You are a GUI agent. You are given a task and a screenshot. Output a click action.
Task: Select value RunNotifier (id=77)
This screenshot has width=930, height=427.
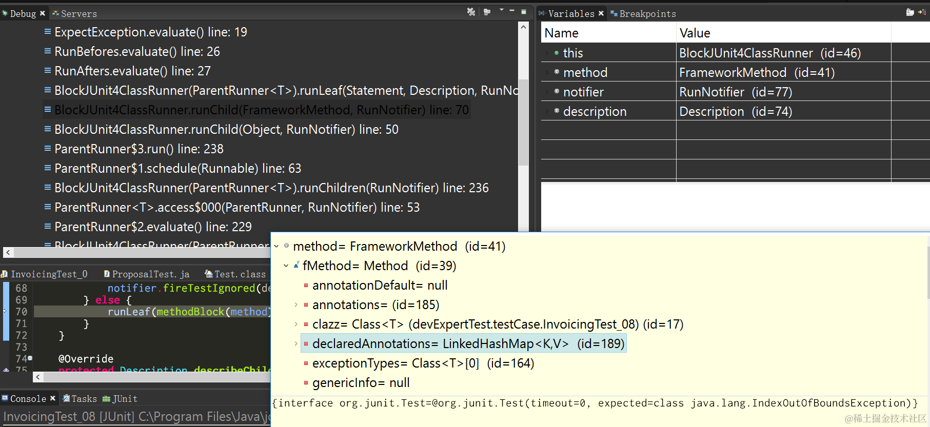[736, 92]
